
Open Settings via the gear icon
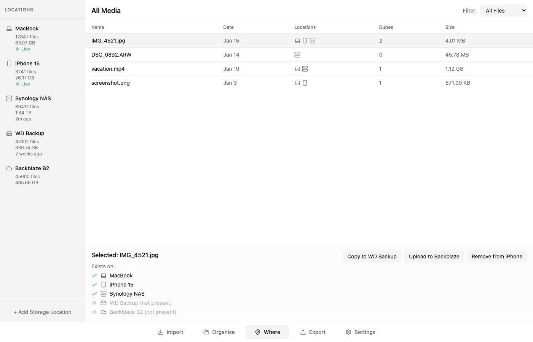[348, 332]
